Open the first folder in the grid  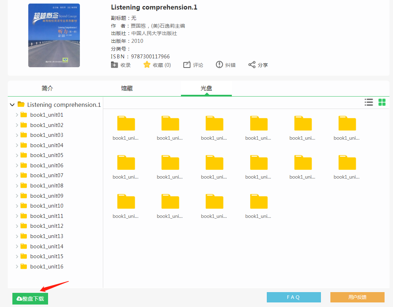point(126,124)
